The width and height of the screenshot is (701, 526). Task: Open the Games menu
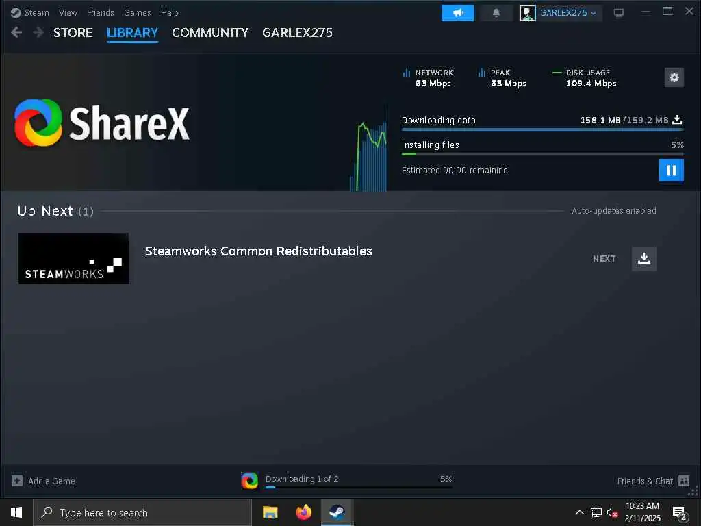tap(137, 12)
